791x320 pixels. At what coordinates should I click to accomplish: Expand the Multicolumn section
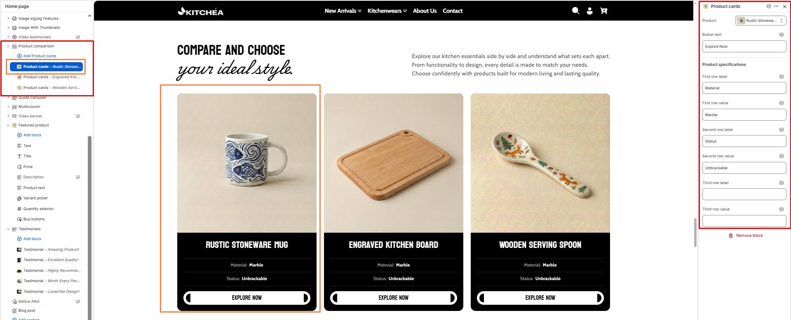tap(8, 107)
